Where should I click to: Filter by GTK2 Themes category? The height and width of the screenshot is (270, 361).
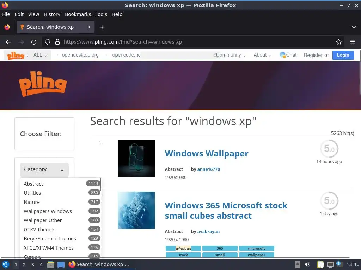pyautogui.click(x=61, y=230)
